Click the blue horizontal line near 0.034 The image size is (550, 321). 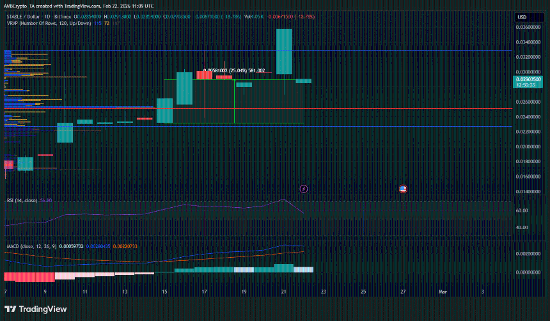click(384, 50)
